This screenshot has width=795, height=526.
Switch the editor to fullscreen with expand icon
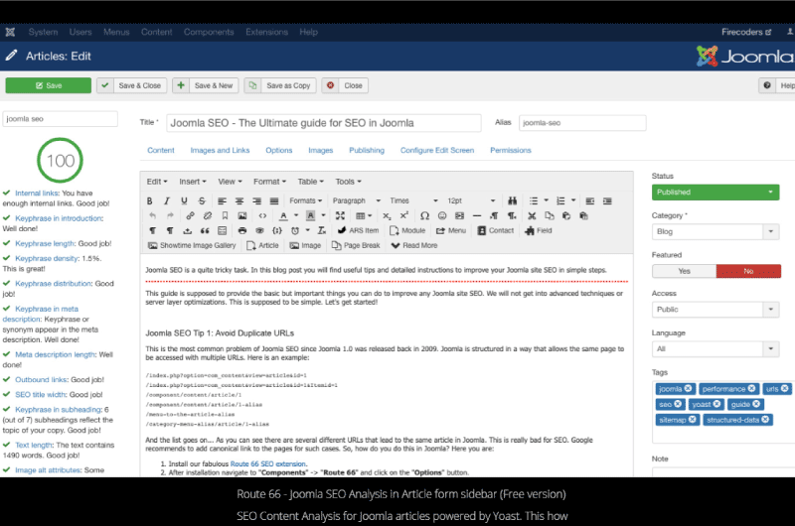click(x=340, y=215)
